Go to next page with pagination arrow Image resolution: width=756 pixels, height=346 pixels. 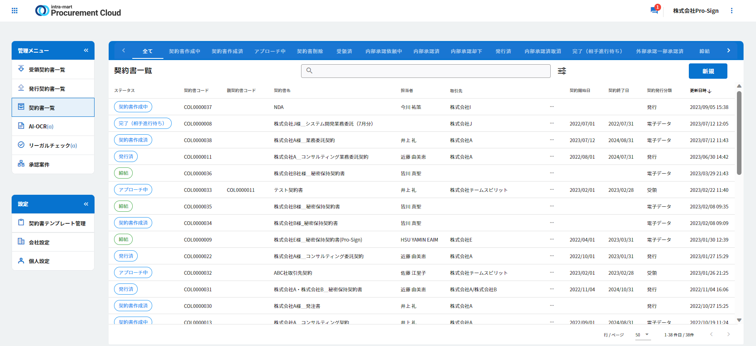point(728,334)
